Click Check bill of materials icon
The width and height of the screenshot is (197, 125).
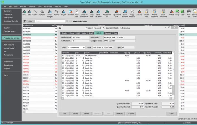[x=84, y=14]
